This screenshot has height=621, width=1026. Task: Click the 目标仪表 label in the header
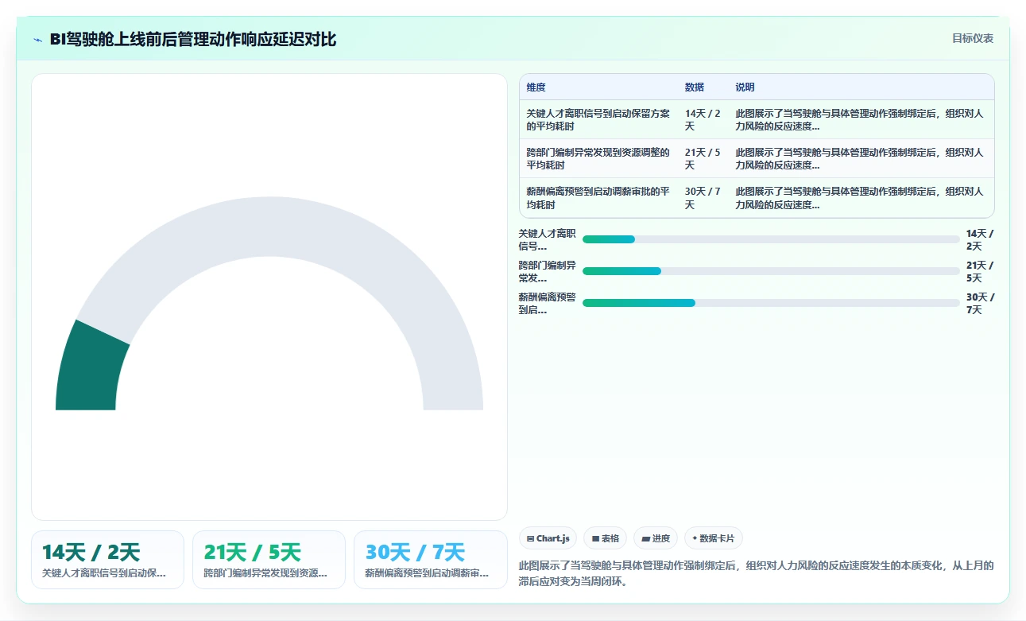973,38
